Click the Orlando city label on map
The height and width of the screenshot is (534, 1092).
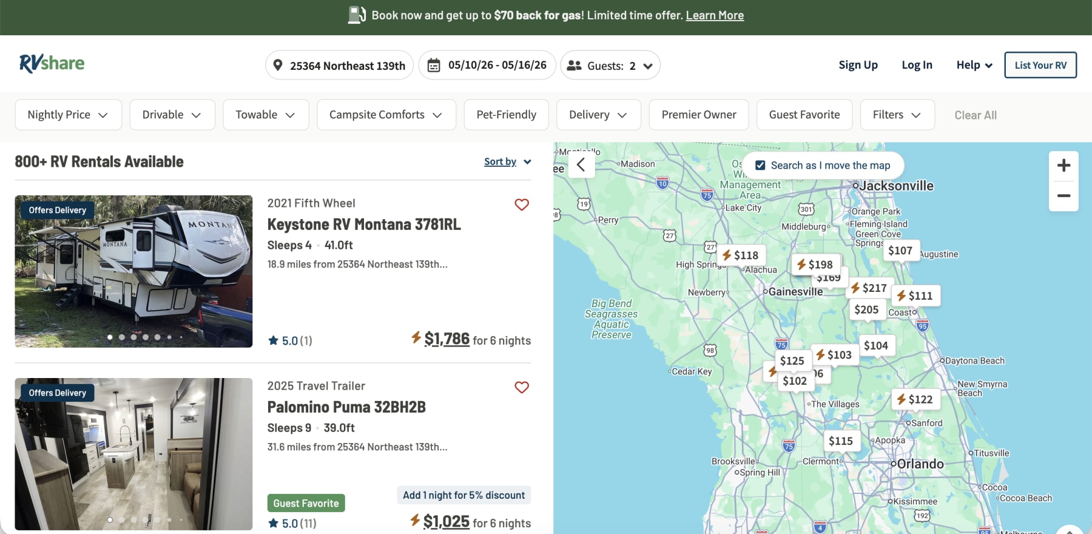point(920,464)
